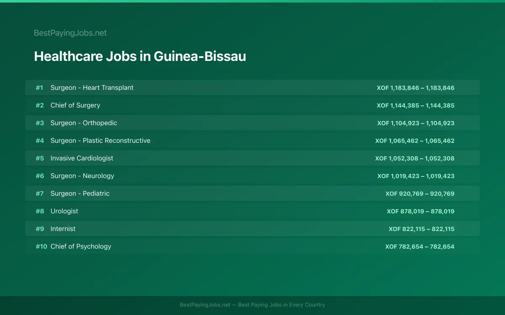Click salary XOF 1,052,308 – 1,052,308

pyautogui.click(x=415, y=158)
